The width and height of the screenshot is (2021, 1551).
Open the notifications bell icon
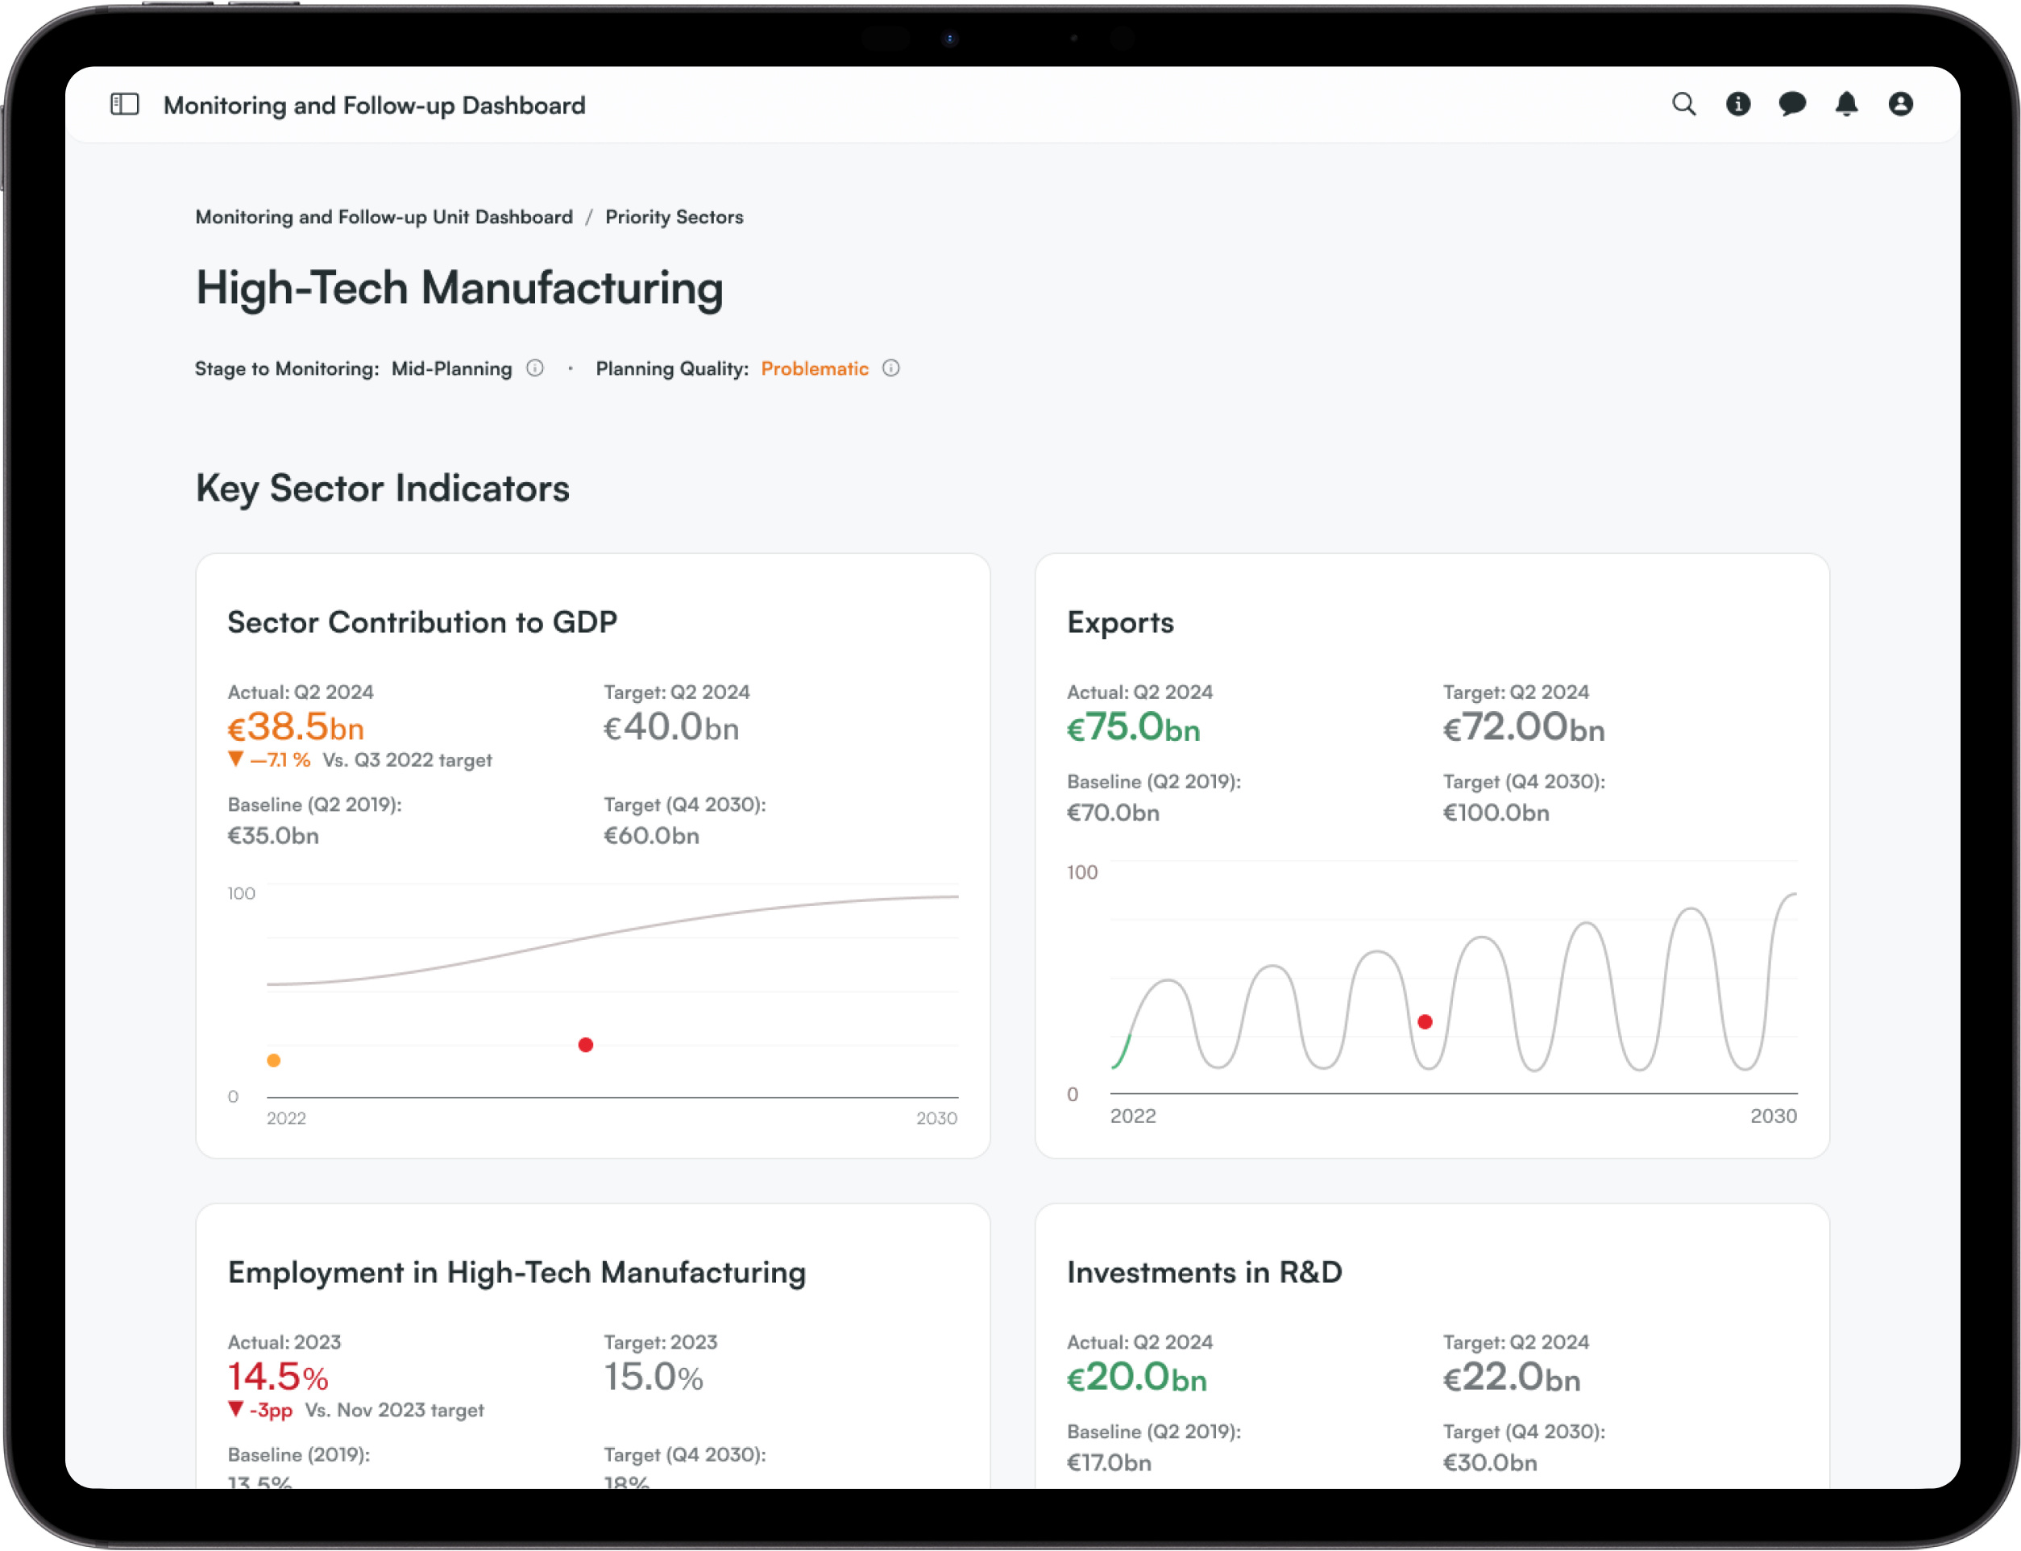click(x=1847, y=104)
